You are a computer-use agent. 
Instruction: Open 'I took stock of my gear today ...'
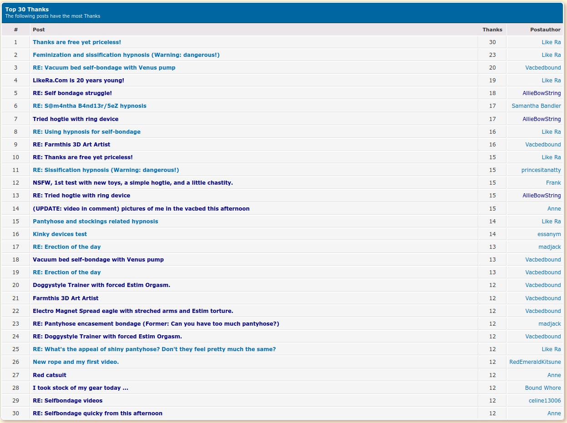point(81,388)
